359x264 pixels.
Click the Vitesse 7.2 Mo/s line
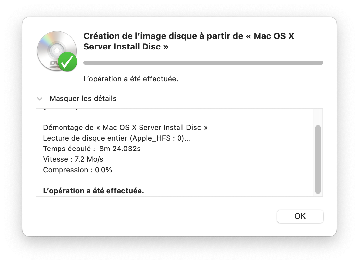pos(73,159)
